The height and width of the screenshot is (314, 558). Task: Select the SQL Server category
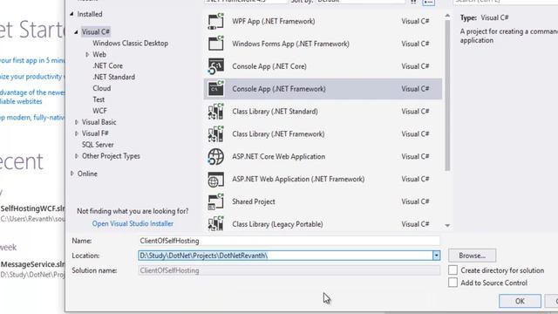(98, 145)
